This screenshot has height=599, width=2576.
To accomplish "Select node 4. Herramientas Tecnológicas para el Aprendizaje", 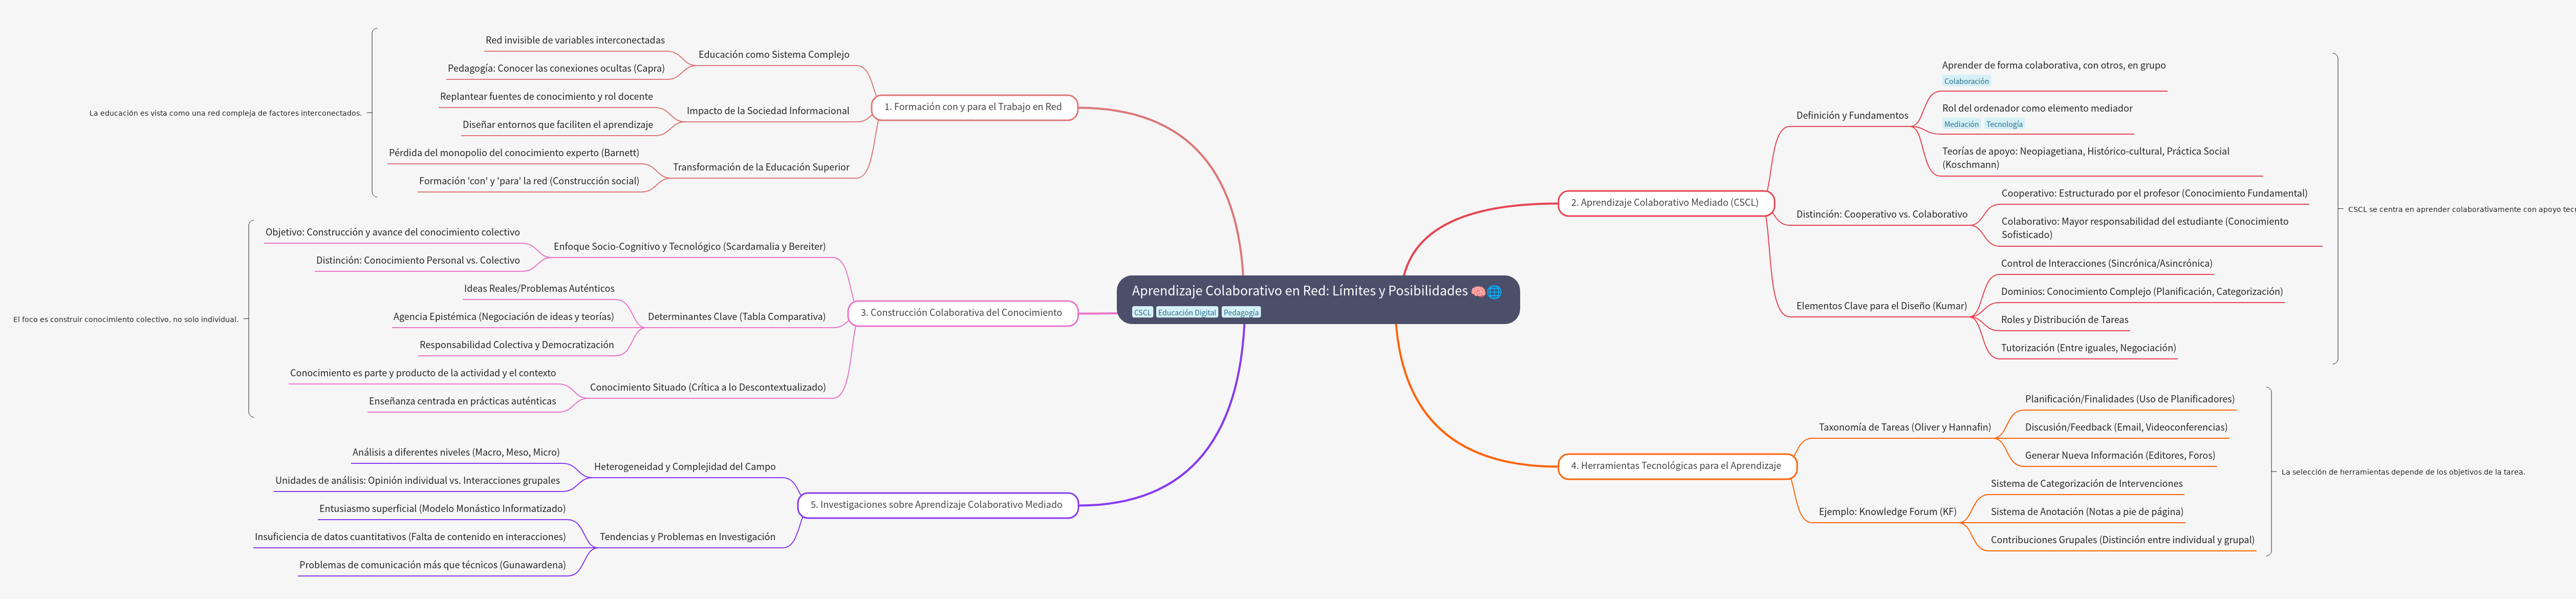I will 1676,466.
